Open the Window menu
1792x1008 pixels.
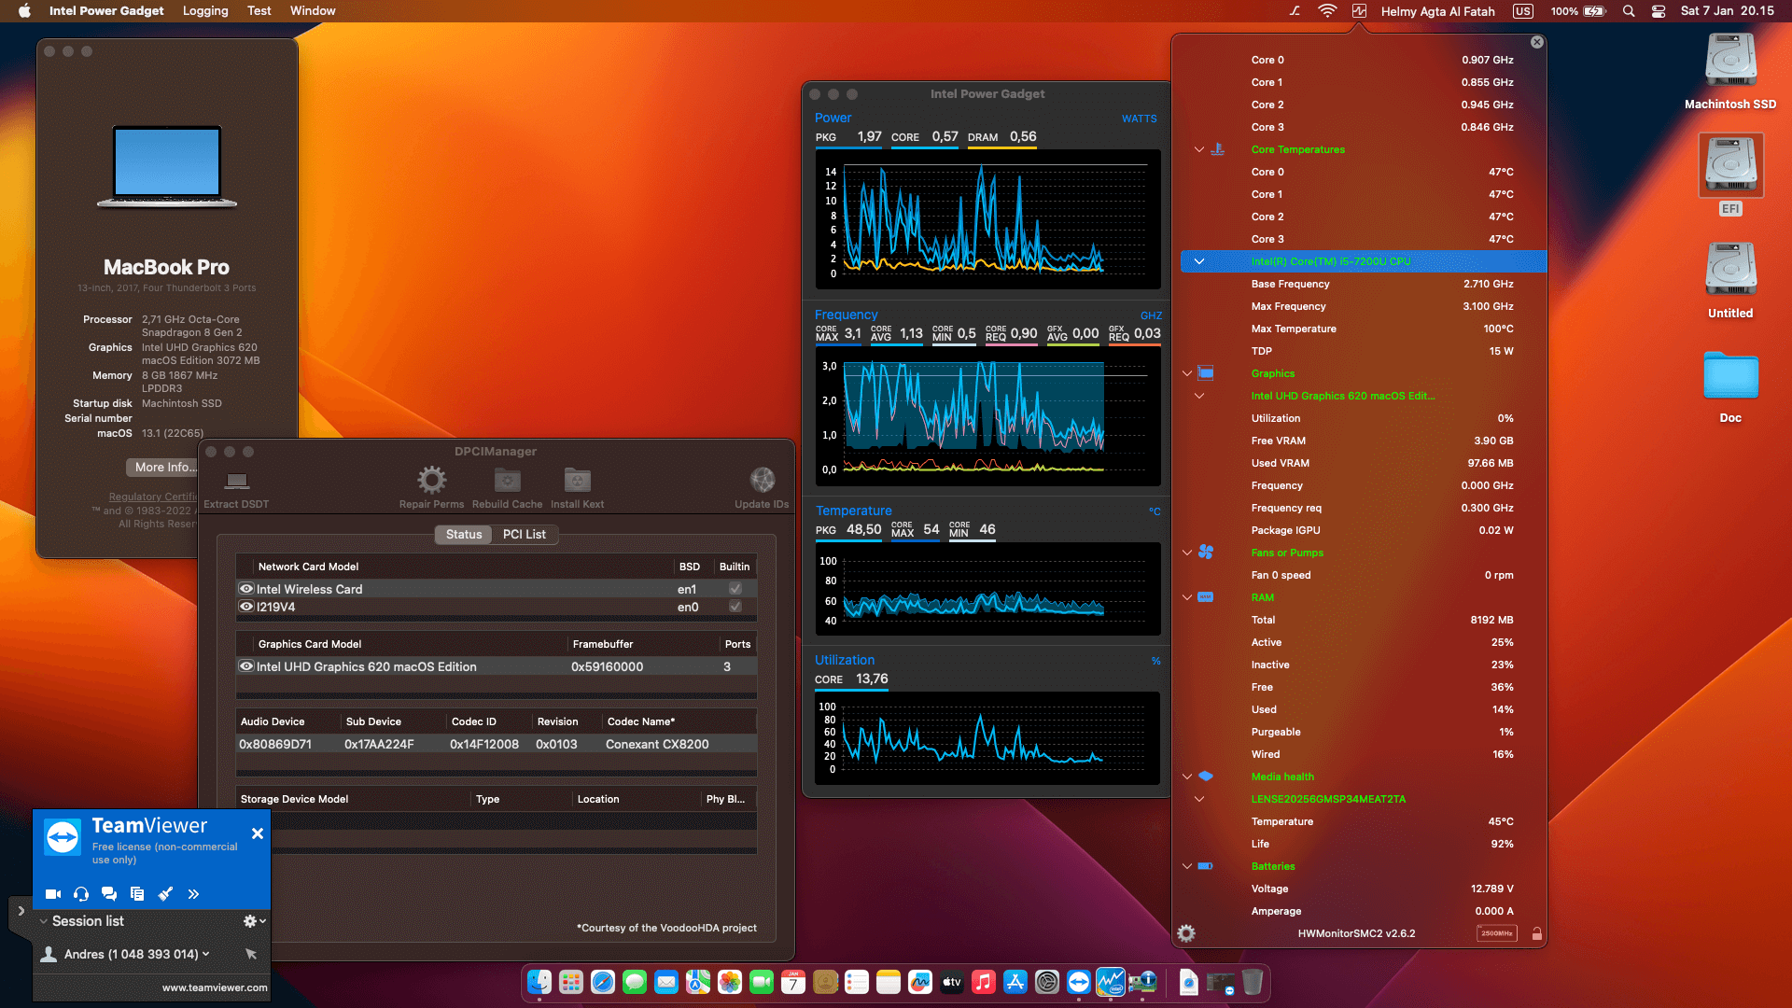tap(313, 11)
